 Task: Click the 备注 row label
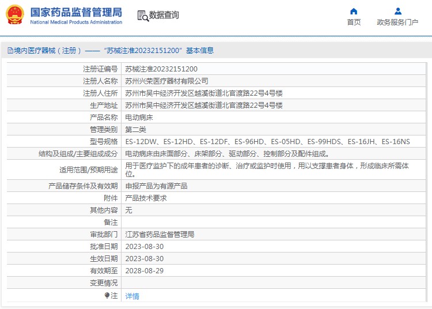[x=111, y=223]
